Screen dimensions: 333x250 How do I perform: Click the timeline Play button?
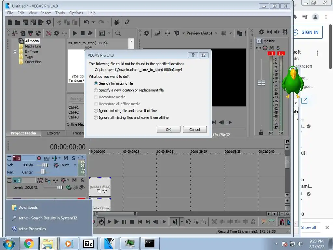pos(116,222)
